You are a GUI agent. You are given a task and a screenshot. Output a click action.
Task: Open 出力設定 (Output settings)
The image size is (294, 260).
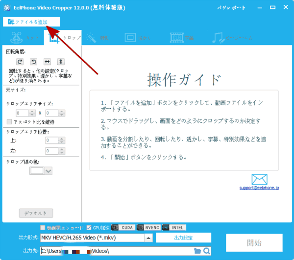click(183, 237)
